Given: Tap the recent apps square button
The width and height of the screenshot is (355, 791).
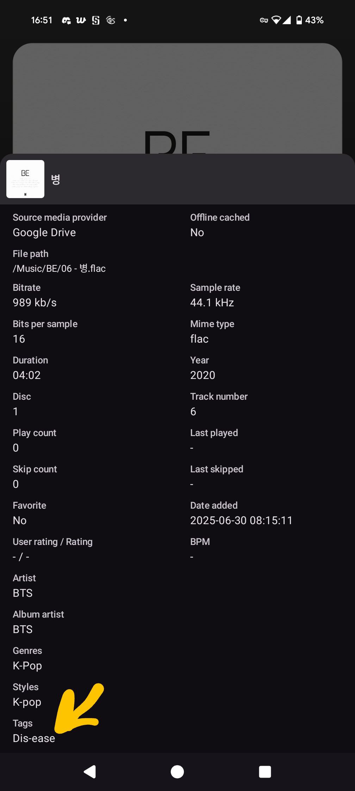Looking at the screenshot, I should click(265, 772).
